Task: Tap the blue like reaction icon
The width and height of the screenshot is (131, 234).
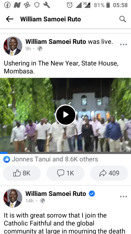Action: click(7, 159)
